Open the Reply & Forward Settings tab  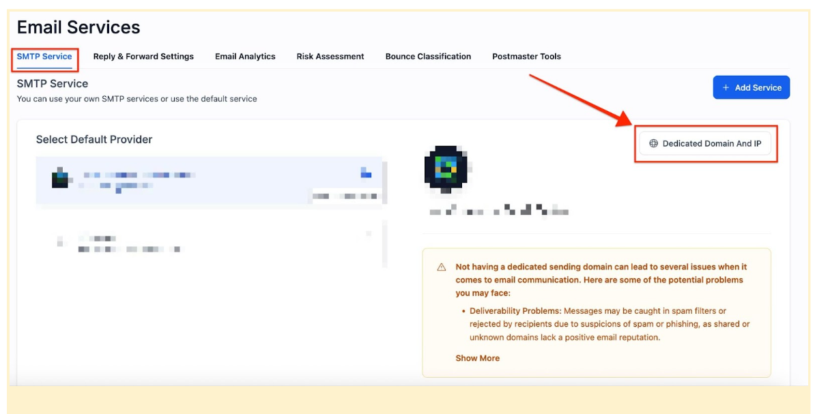[x=143, y=57]
